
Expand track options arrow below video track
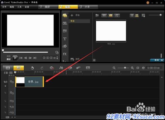tap(5, 86)
